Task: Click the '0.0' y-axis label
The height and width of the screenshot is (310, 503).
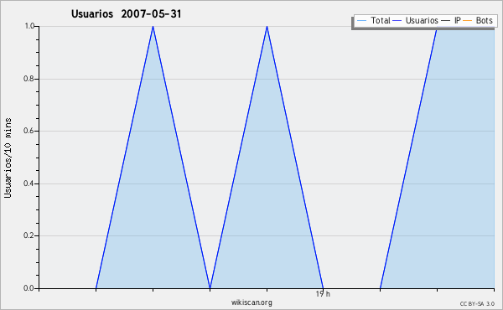Action: point(29,288)
